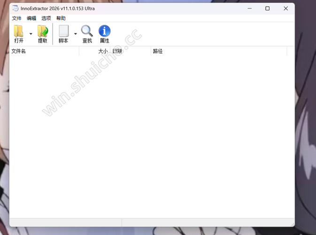The image size is (316, 235).
Task: Open Find (查找) with the magnifier icon
Action: [x=87, y=31]
